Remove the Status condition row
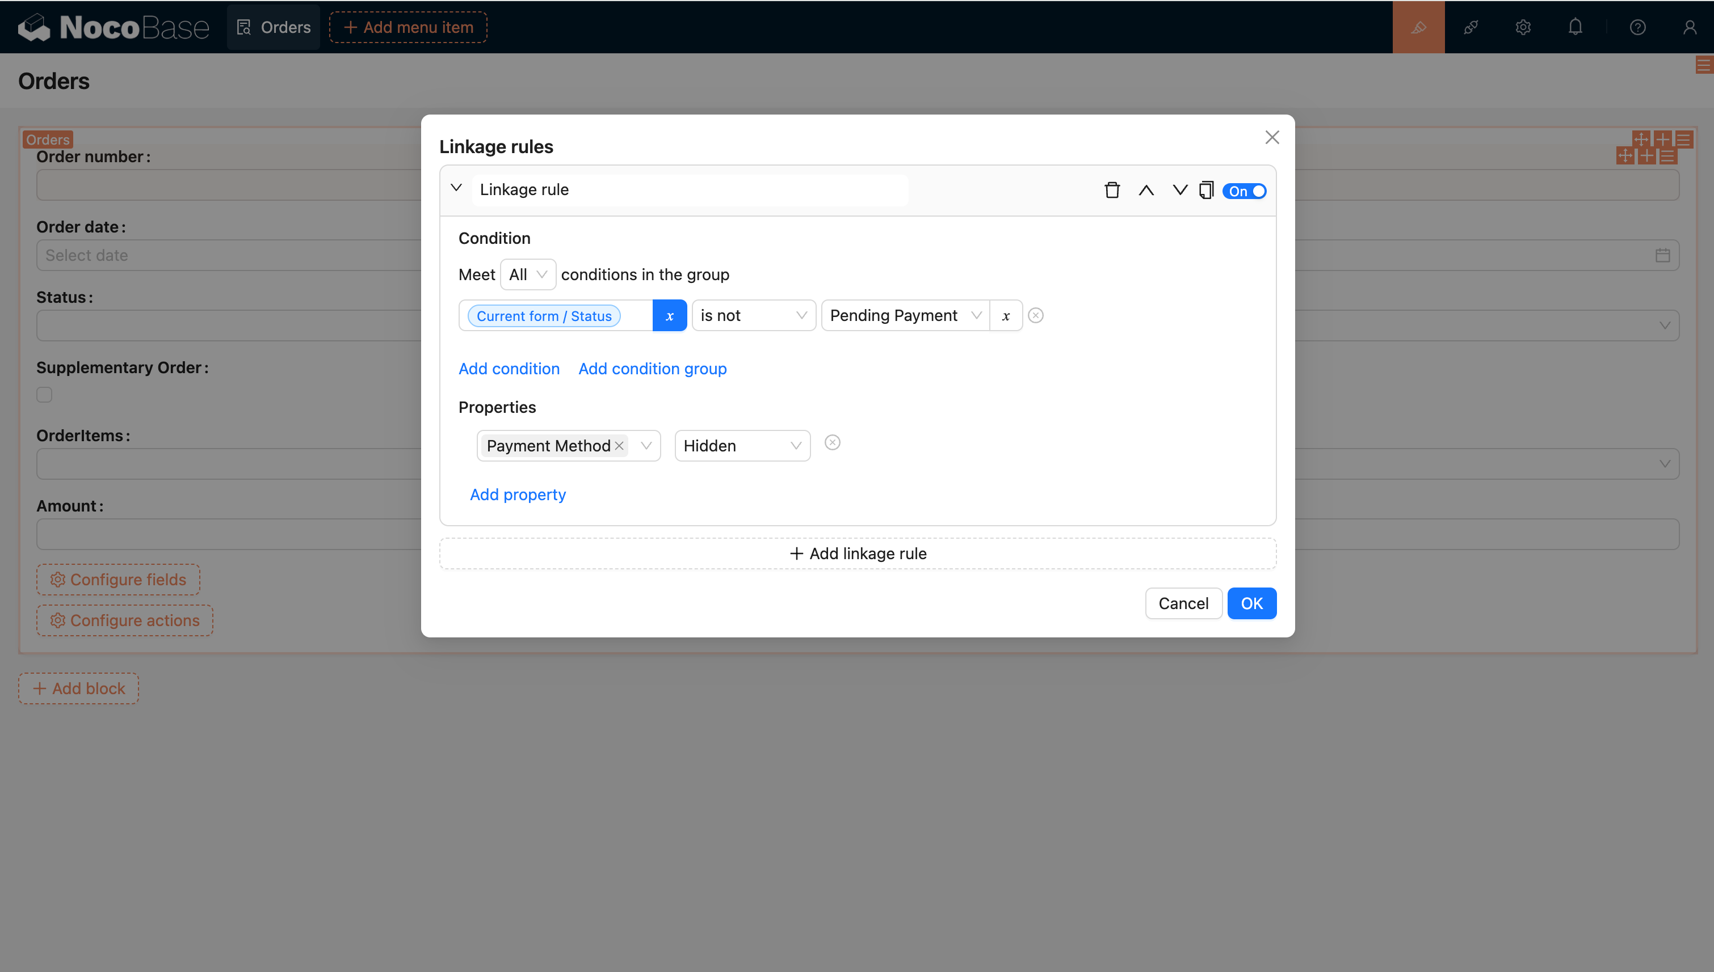This screenshot has width=1714, height=972. coord(1035,316)
